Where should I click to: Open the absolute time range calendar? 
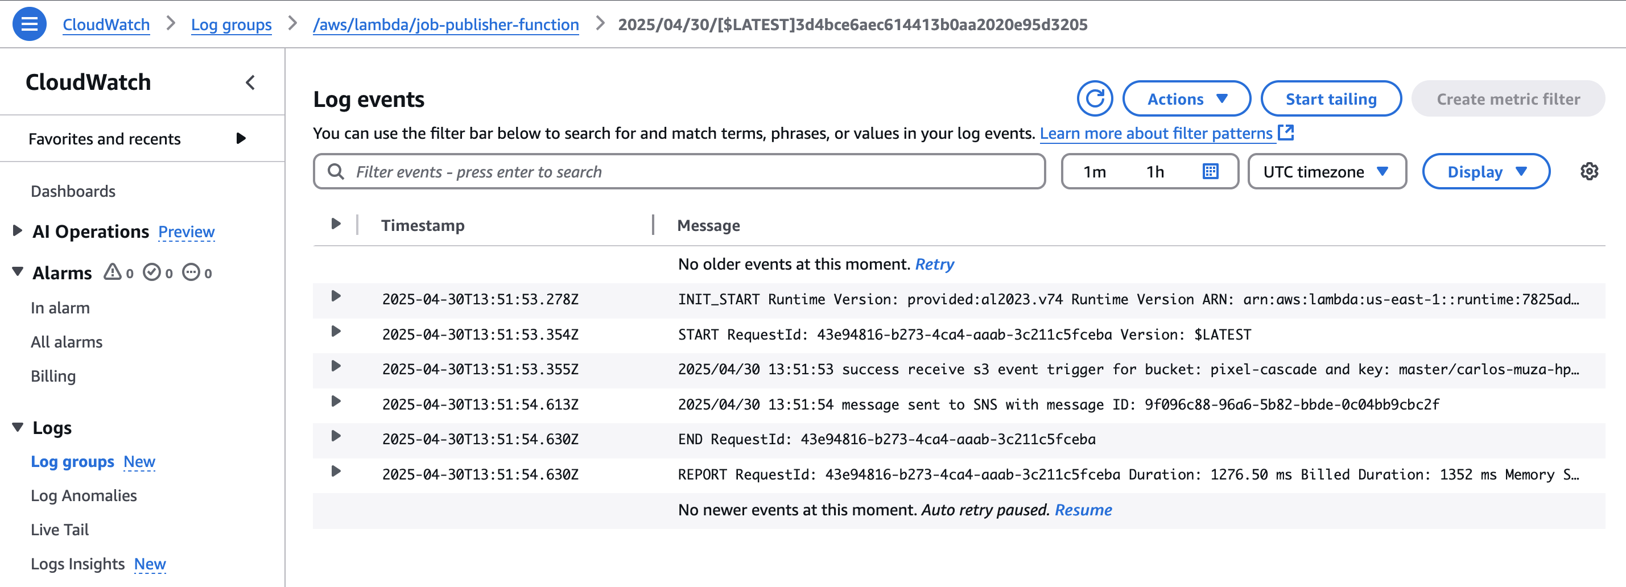1210,171
